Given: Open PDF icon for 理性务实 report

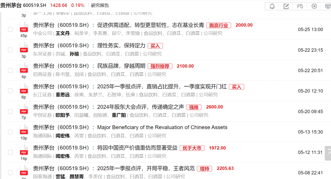Looking at the screenshot, I should click(24, 48).
